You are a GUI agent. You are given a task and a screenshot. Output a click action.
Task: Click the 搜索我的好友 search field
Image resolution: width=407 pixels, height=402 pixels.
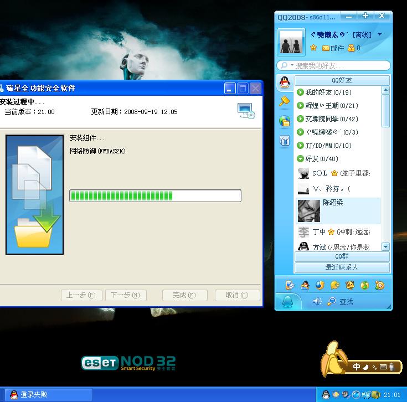pos(334,65)
